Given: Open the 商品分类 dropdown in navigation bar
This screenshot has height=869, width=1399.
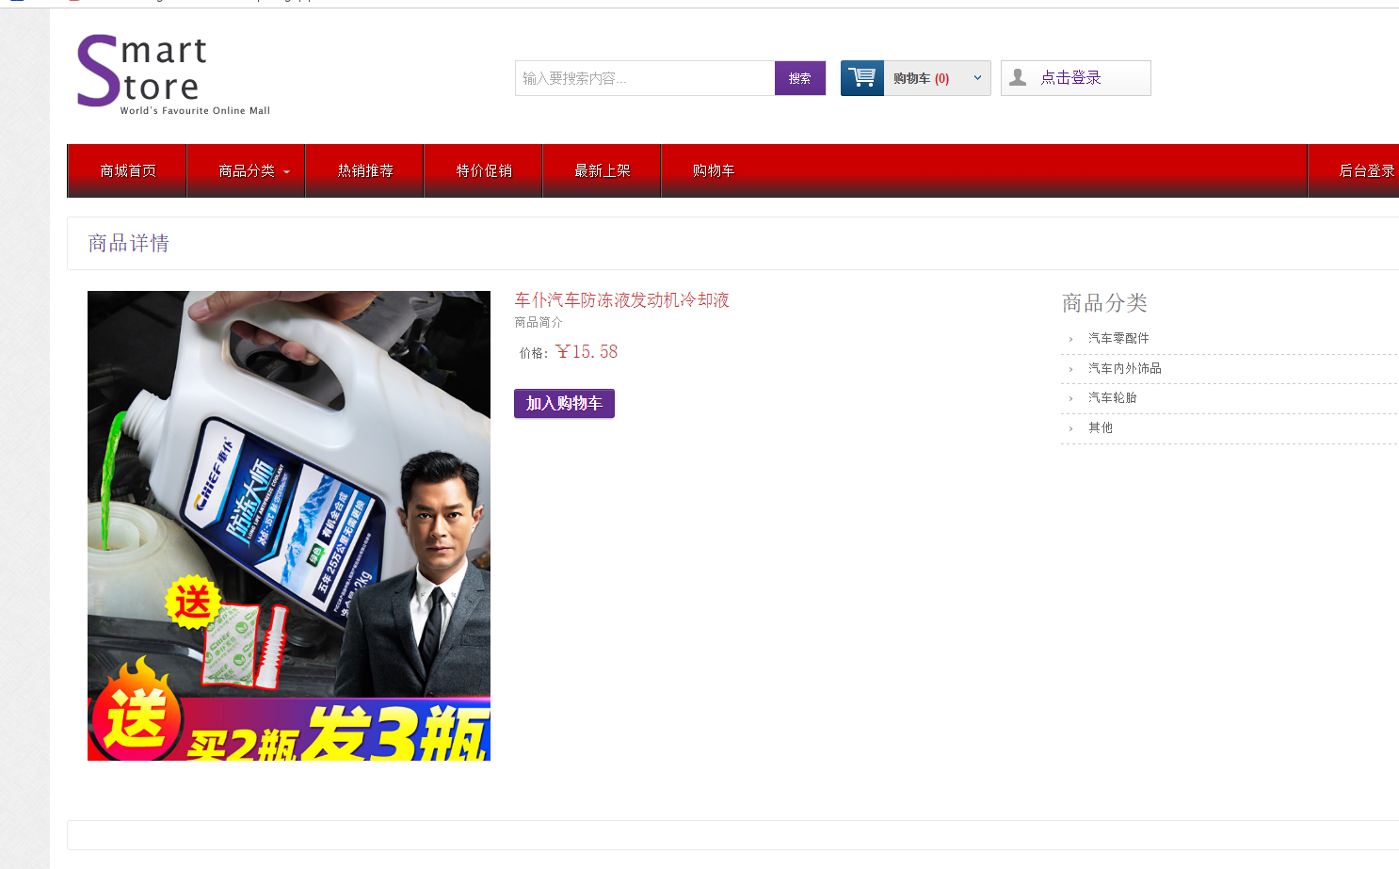Looking at the screenshot, I should pyautogui.click(x=247, y=170).
